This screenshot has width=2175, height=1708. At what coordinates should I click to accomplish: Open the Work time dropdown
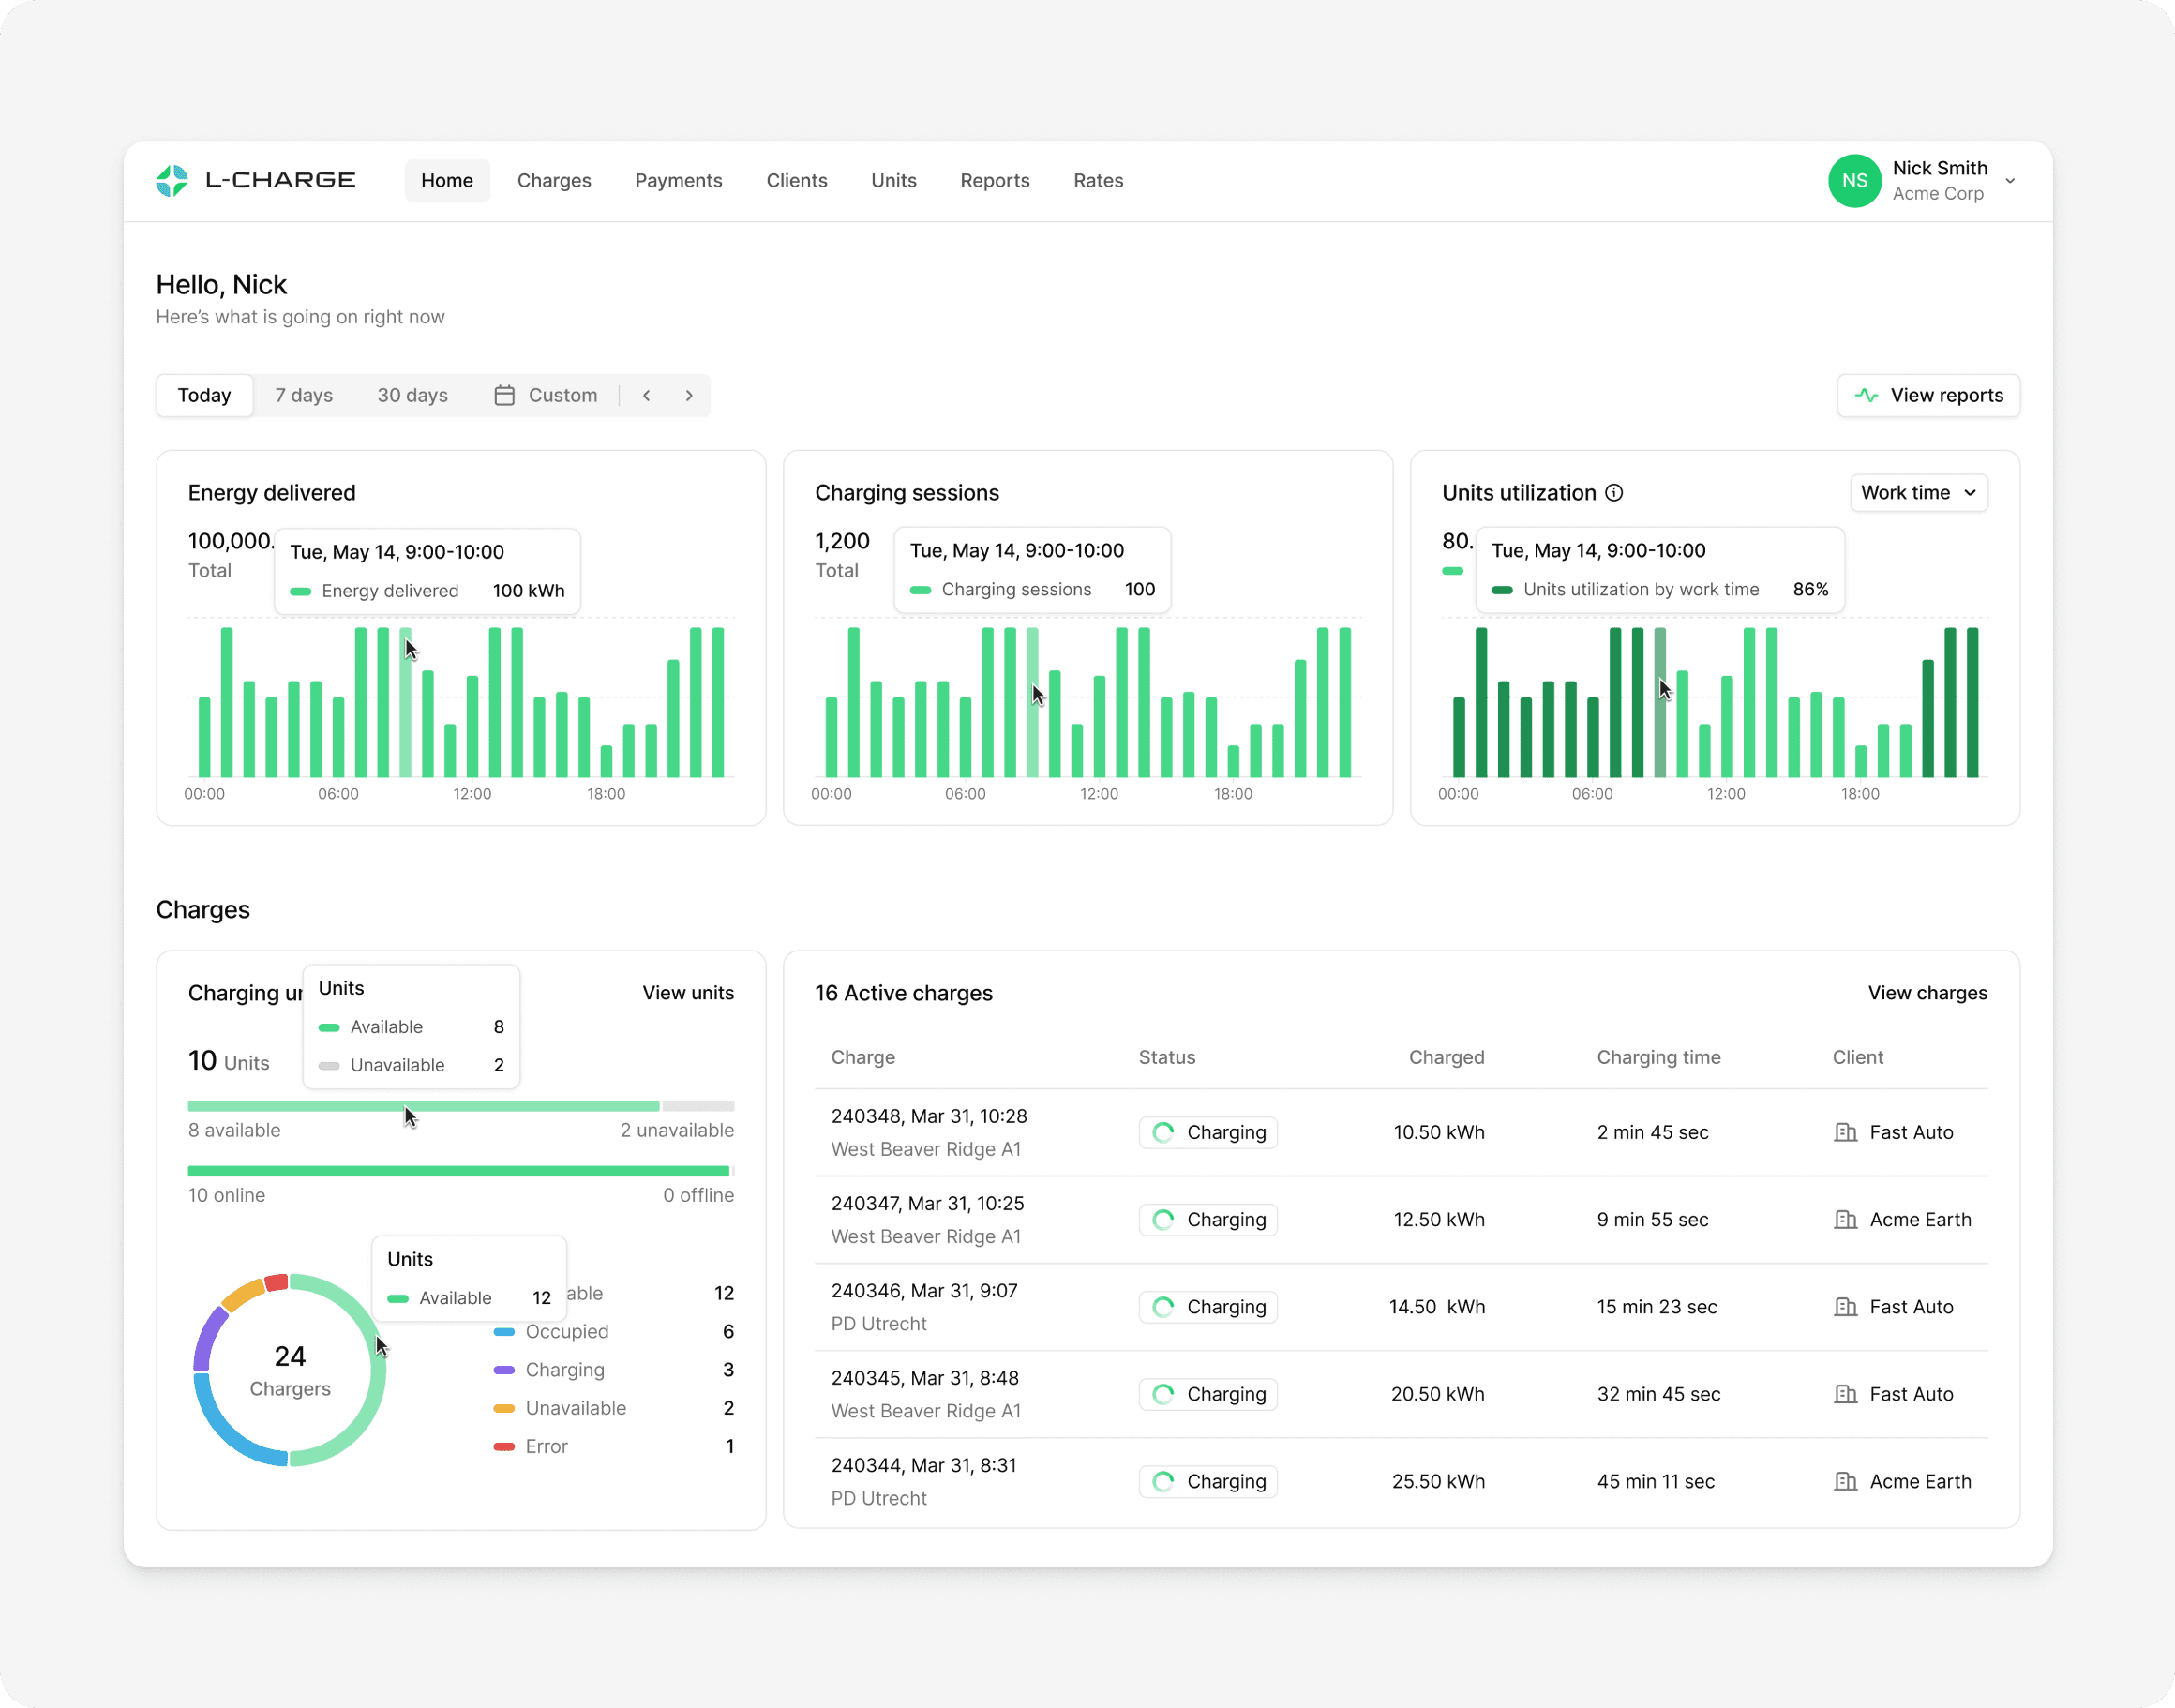(x=1918, y=493)
